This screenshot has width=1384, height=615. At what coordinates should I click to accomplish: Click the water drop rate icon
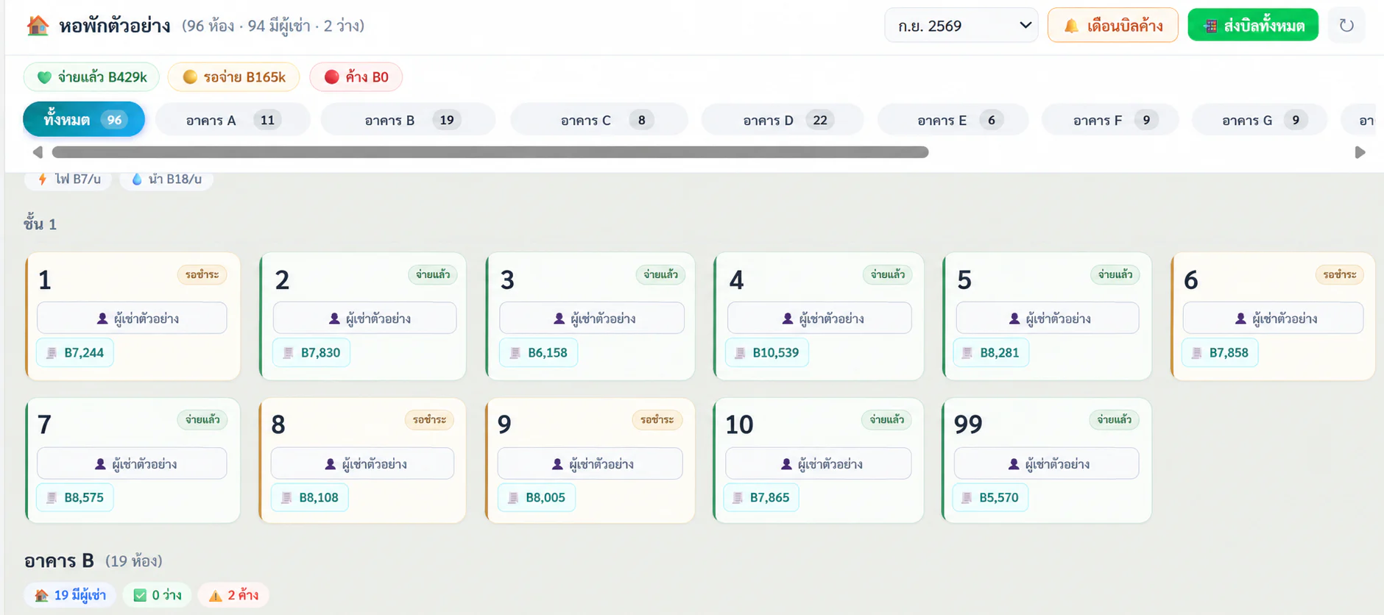click(x=136, y=179)
